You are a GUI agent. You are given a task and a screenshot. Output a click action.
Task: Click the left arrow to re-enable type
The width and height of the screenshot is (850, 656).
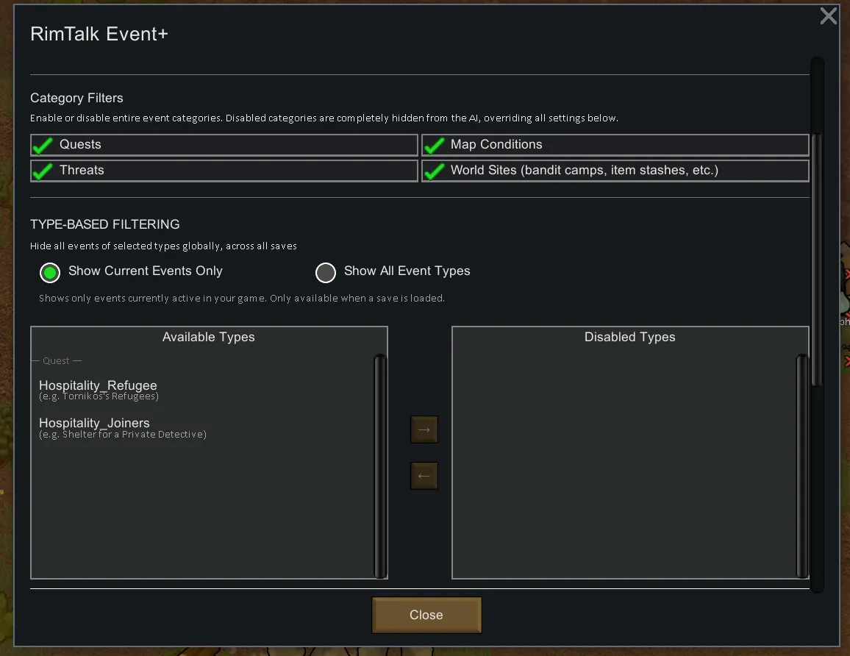(424, 476)
